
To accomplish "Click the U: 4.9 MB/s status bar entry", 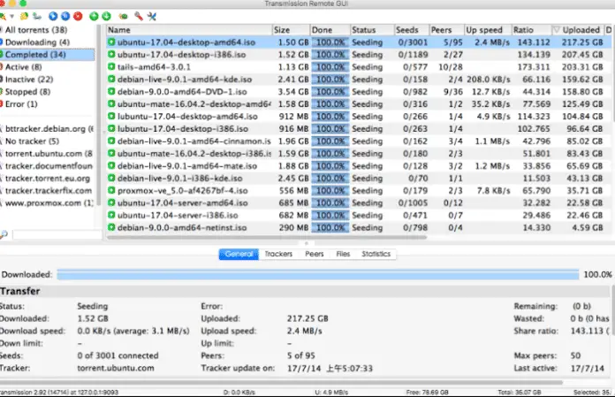I will point(331,392).
